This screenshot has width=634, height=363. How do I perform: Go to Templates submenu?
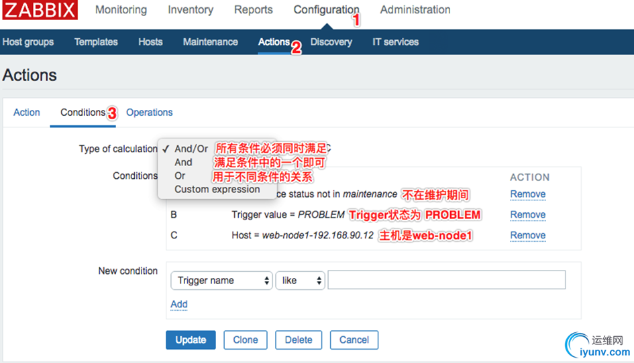coord(96,42)
